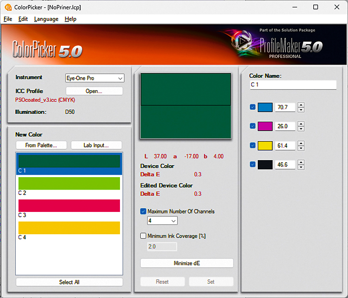This screenshot has height=298, width=348.
Task: Click the lower half of color preview
Action: click(186, 122)
